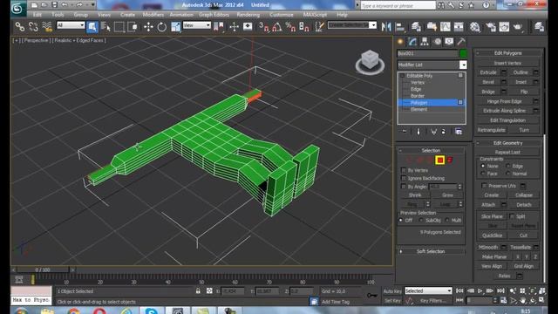Click the Angle Snap Toggle icon
This screenshot has height=314, width=558.
point(277,27)
